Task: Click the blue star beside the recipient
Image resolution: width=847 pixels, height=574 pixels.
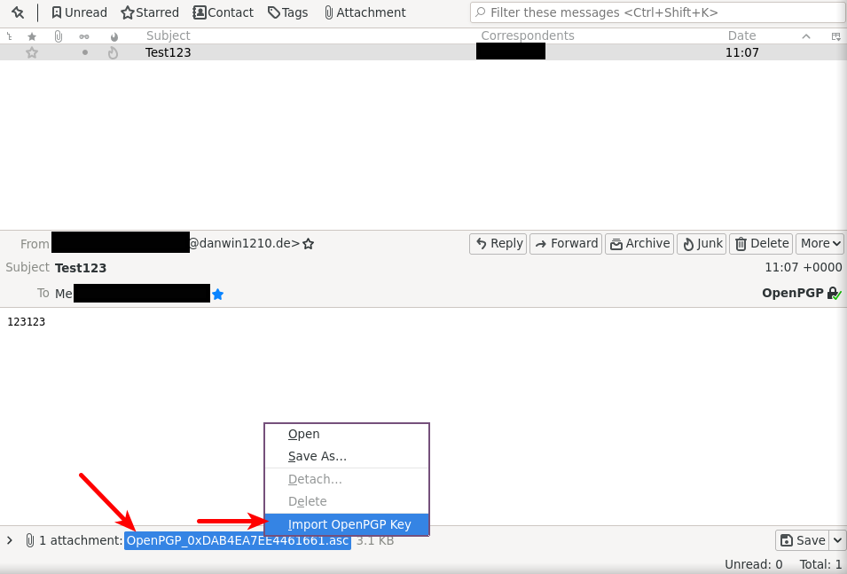Action: [217, 294]
